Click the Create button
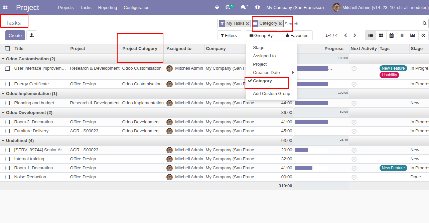Screen dimensions: 429x223 pos(15,35)
